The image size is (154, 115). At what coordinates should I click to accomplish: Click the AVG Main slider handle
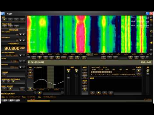68,78
